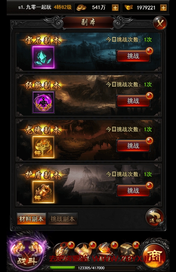Open the forge anvil icon in bottom bar

point(106,251)
